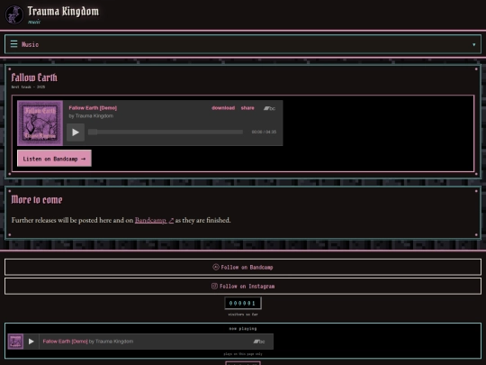Open Fallow Earth [Demo] link in mini player
Viewport: 486px width, 365px height.
tap(65, 342)
